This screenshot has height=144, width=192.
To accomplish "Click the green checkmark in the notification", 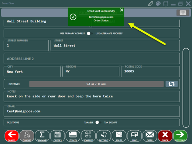I will (x=73, y=17).
